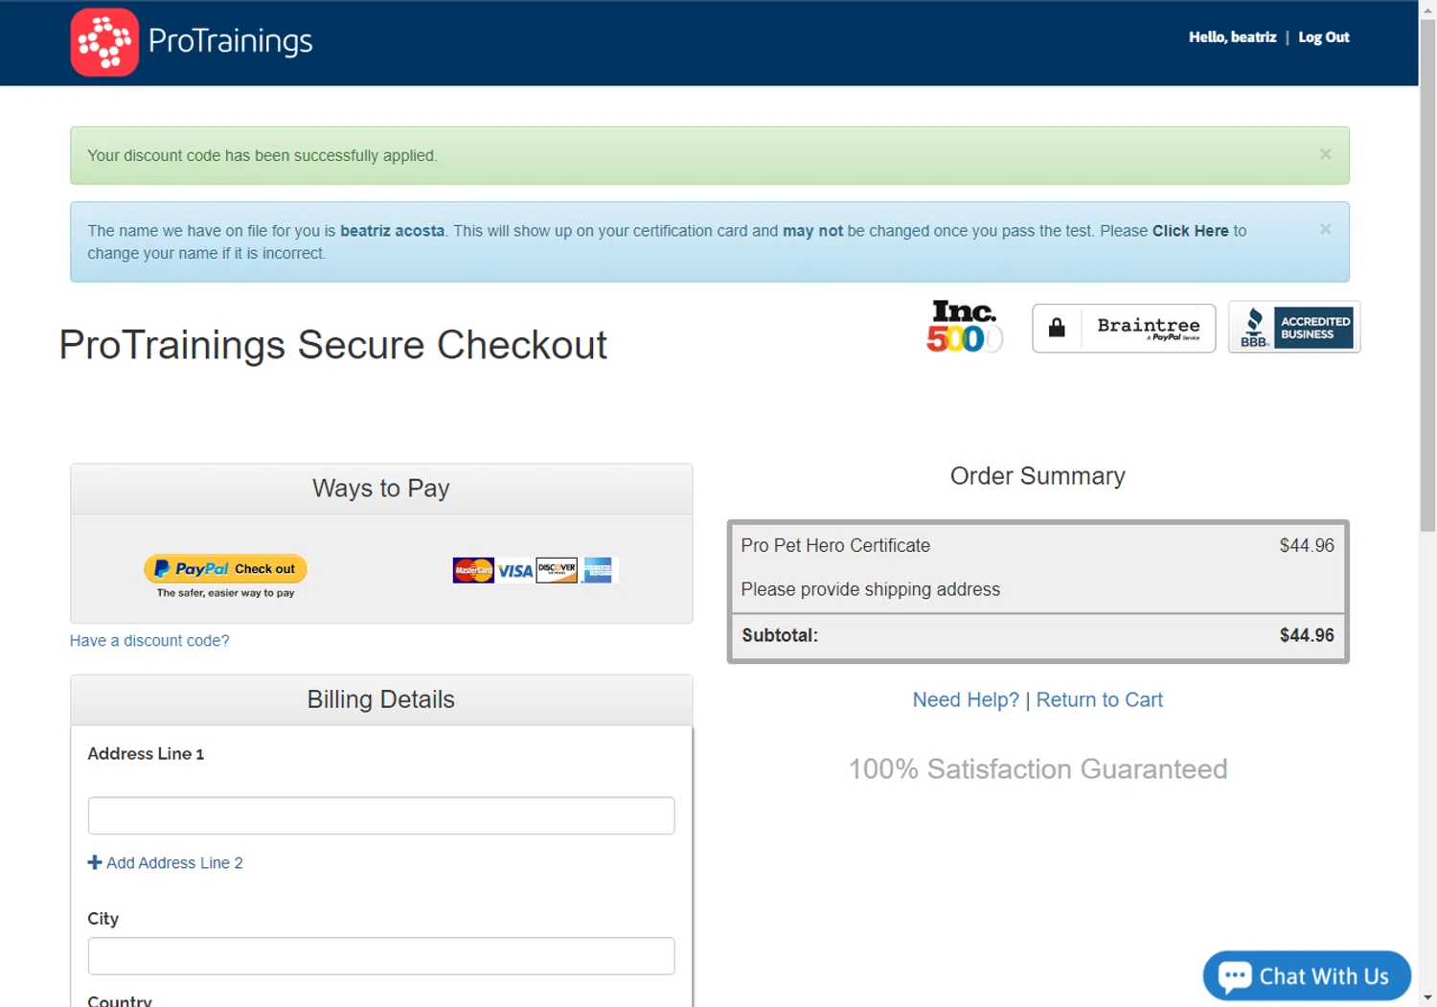Image resolution: width=1437 pixels, height=1007 pixels.
Task: Click the 'Subtotal:' label
Action: pyautogui.click(x=780, y=635)
